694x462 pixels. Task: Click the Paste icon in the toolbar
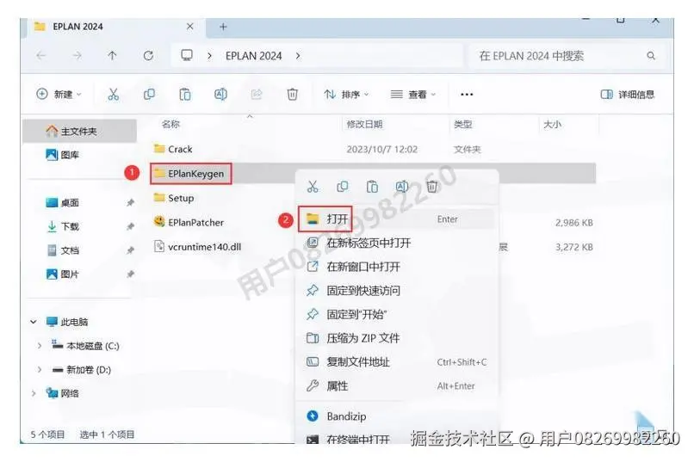pos(185,94)
